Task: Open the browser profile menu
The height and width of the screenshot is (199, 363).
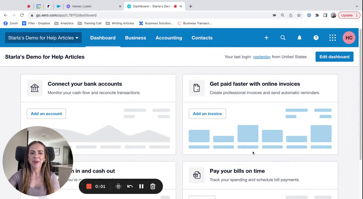Action: (333, 15)
